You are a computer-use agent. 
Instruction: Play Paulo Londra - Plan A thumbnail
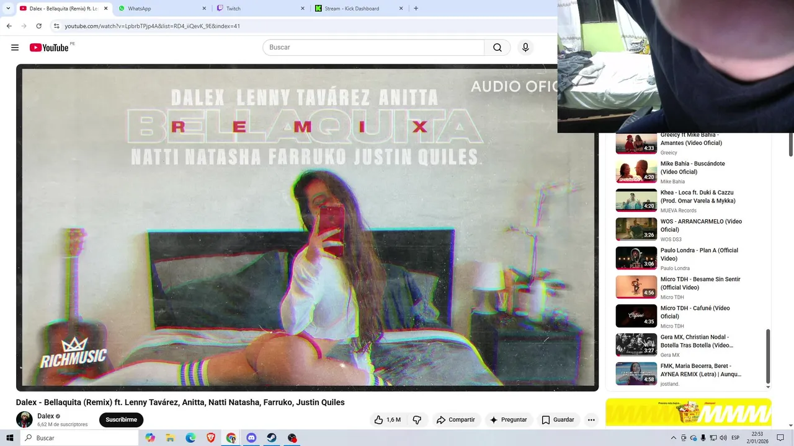coord(636,258)
